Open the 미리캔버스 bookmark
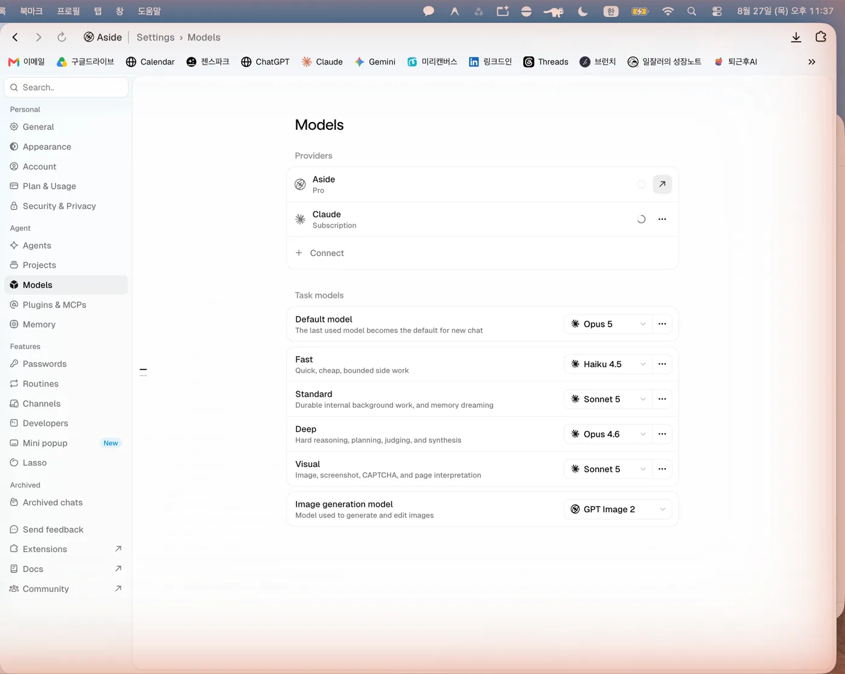 pyautogui.click(x=432, y=62)
